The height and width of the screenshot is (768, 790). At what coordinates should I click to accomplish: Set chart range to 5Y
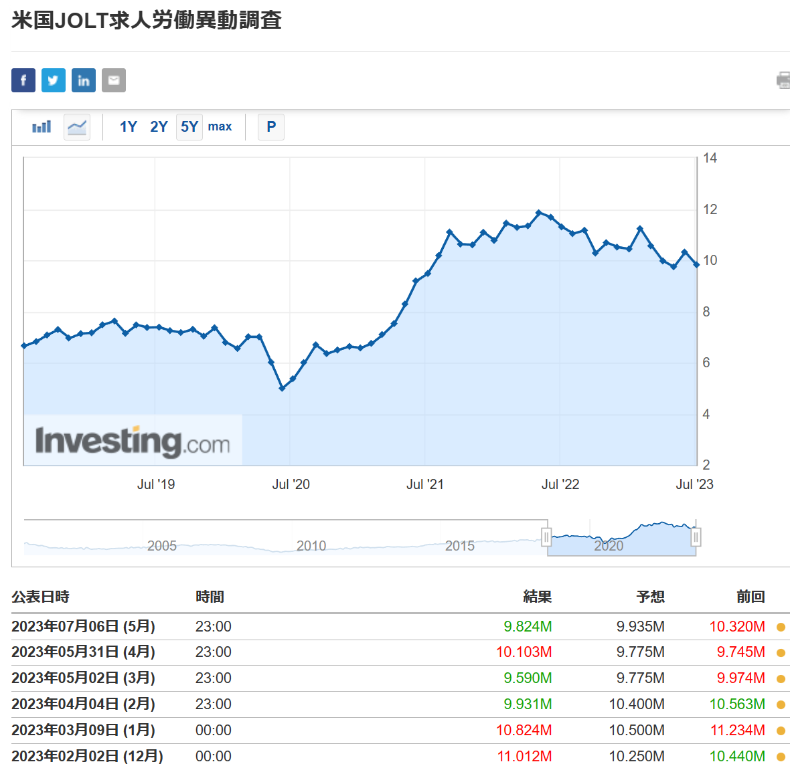pos(189,126)
